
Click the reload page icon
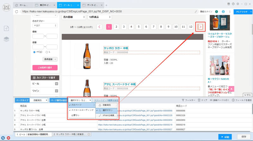point(16,12)
